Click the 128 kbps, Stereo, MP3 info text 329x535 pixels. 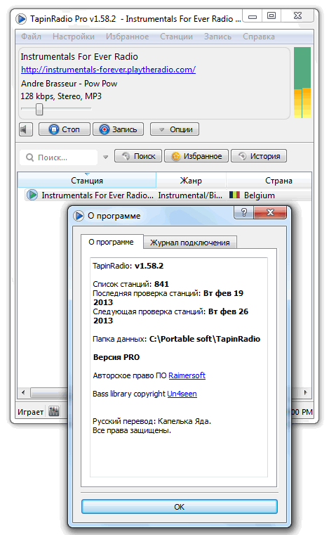[x=61, y=96]
